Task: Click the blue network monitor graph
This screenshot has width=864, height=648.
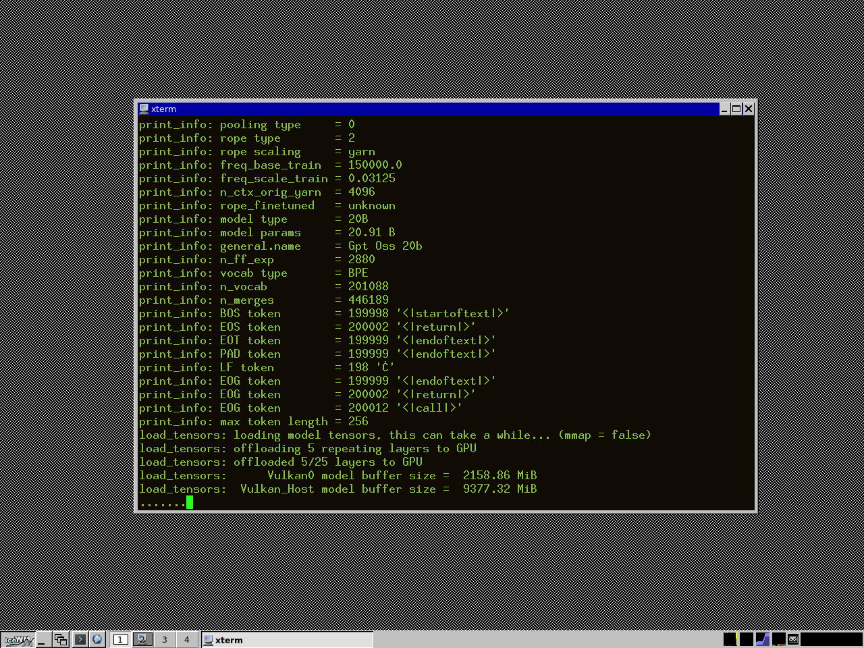Action: click(762, 639)
